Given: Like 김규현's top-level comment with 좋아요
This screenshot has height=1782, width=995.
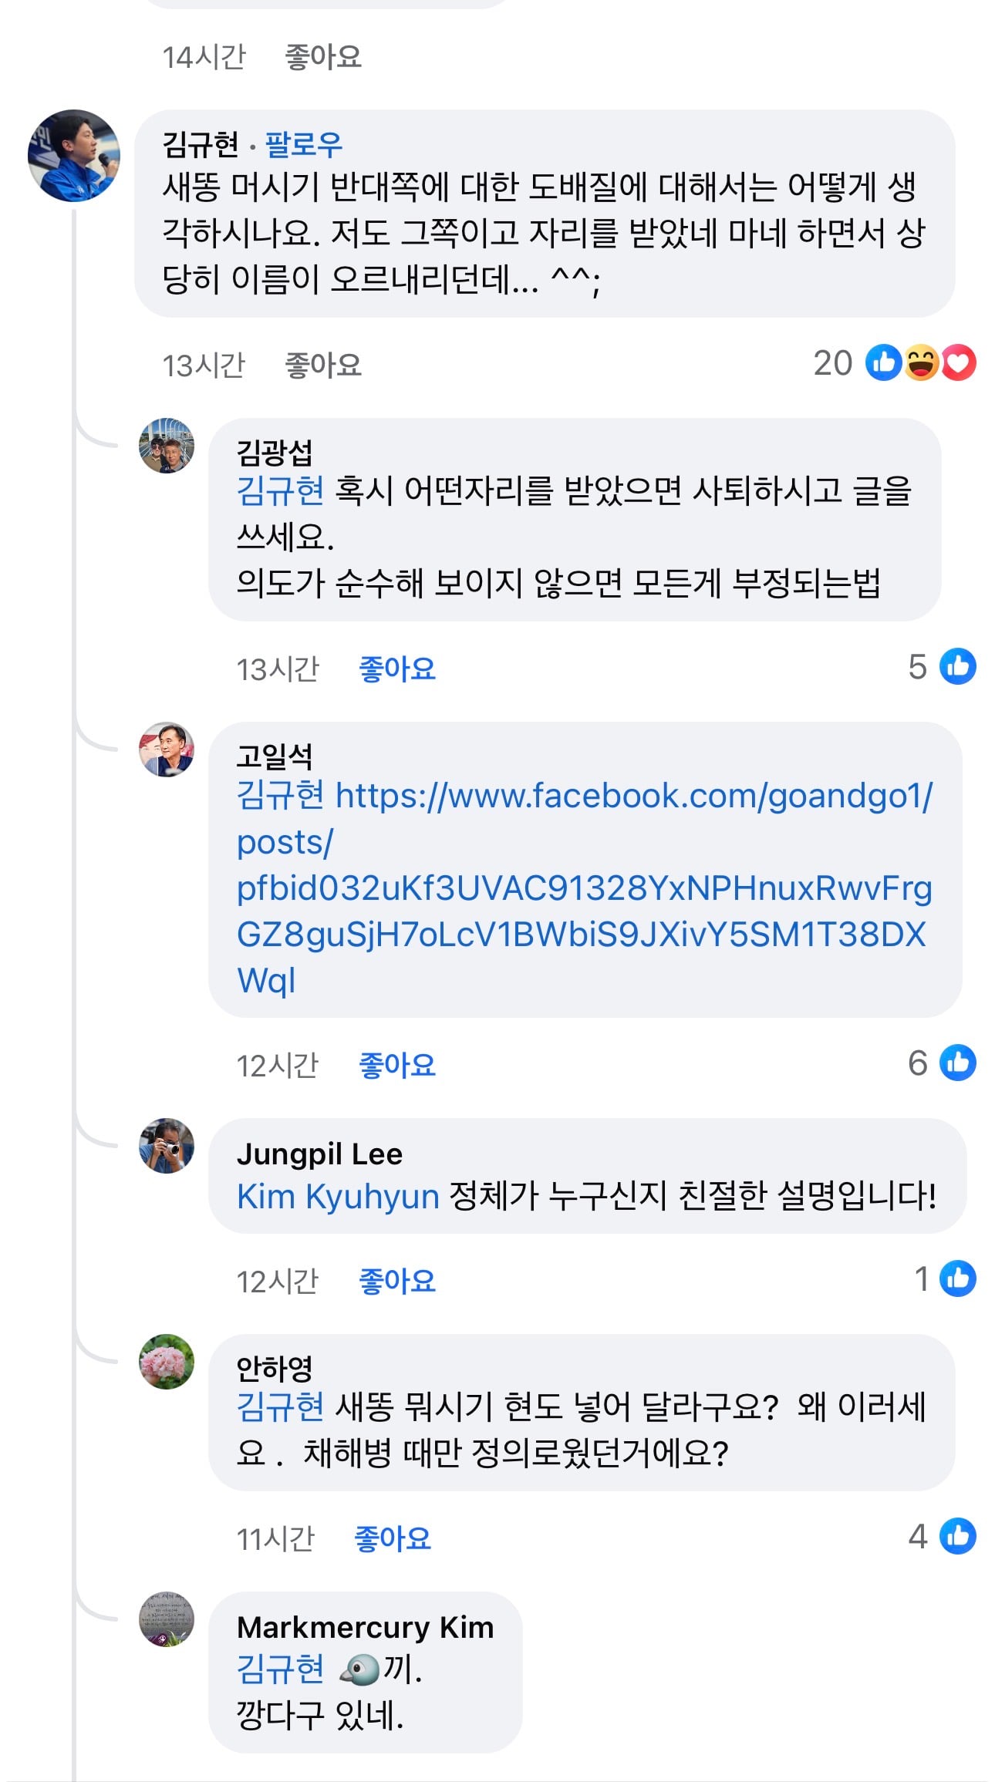Looking at the screenshot, I should 323,365.
